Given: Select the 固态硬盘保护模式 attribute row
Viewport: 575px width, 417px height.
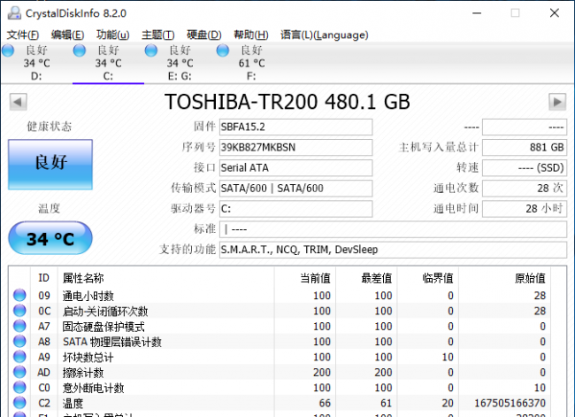Looking at the screenshot, I should coord(280,327).
